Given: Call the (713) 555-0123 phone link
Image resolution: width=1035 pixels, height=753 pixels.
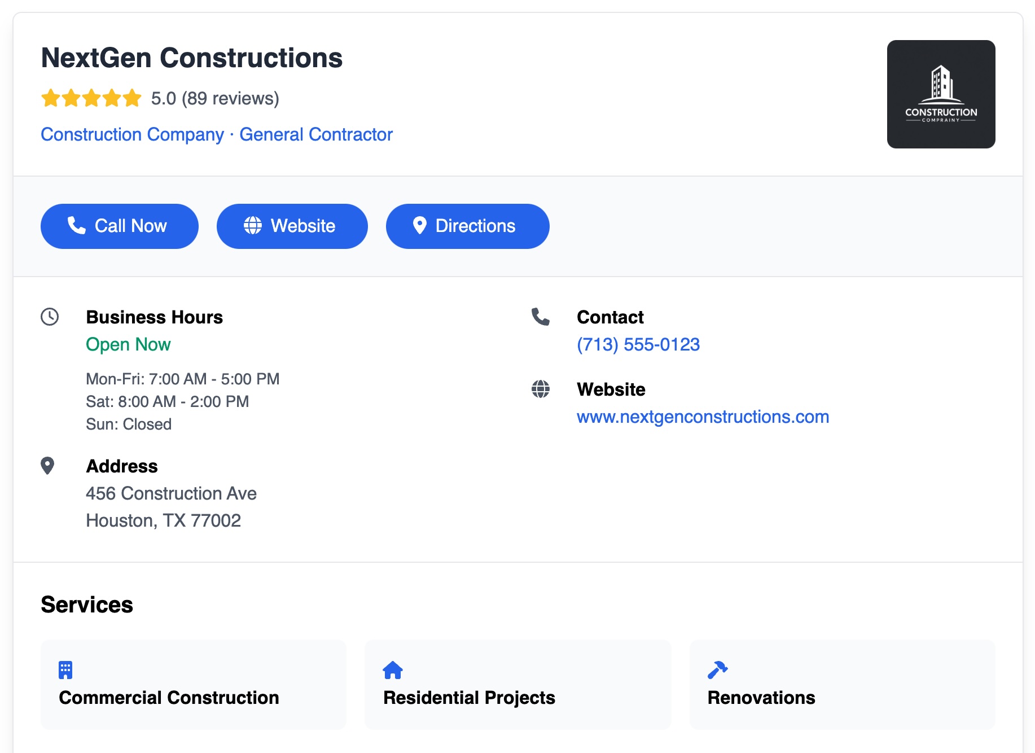Looking at the screenshot, I should tap(638, 344).
